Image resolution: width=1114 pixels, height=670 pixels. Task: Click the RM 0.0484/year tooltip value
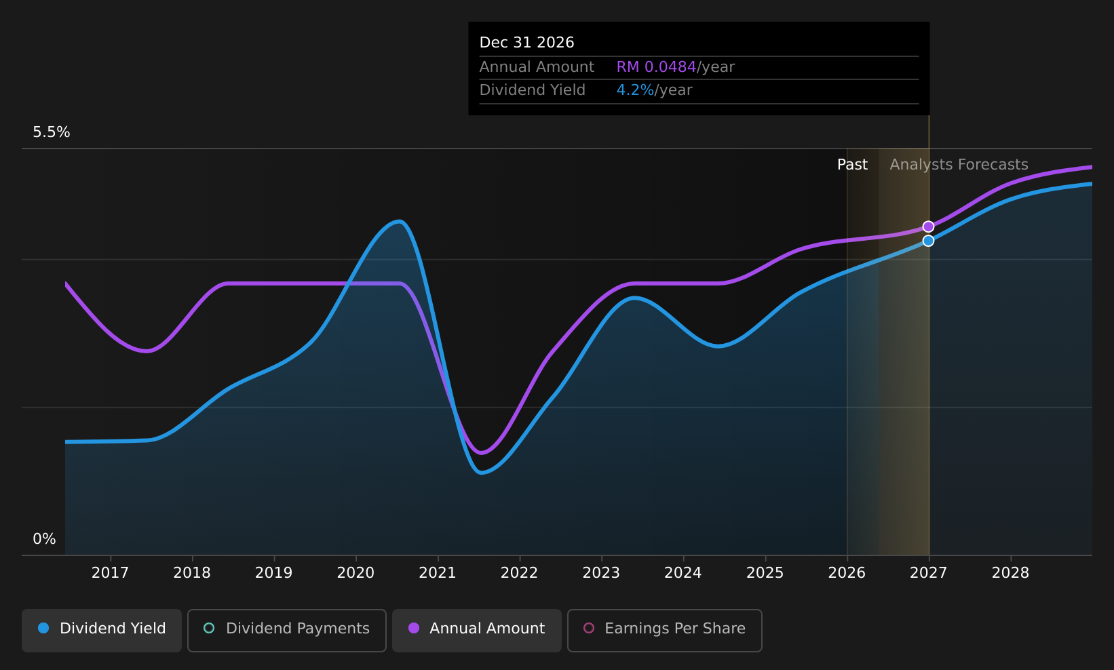click(675, 67)
